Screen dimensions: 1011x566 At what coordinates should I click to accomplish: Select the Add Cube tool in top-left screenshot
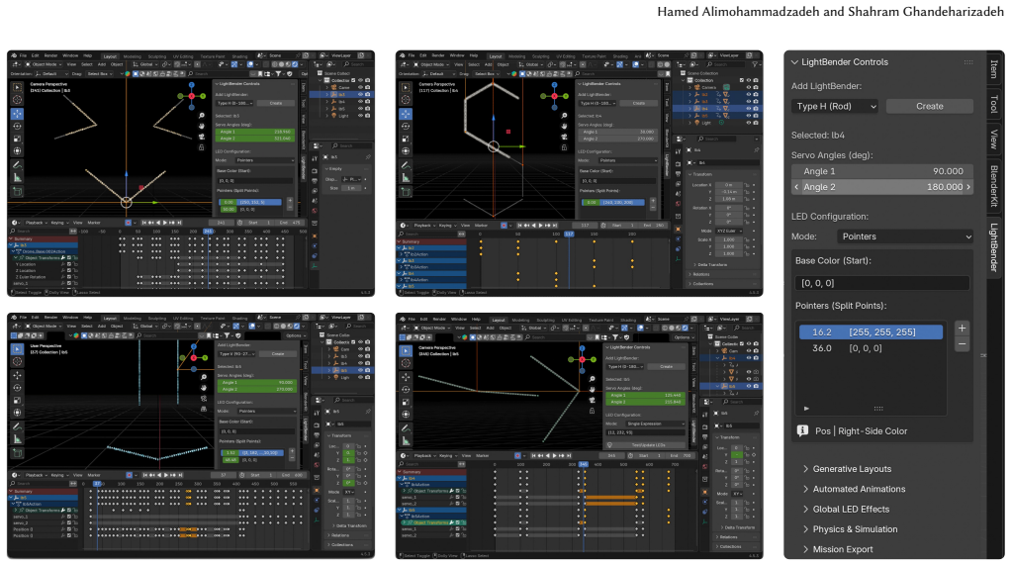[x=17, y=191]
